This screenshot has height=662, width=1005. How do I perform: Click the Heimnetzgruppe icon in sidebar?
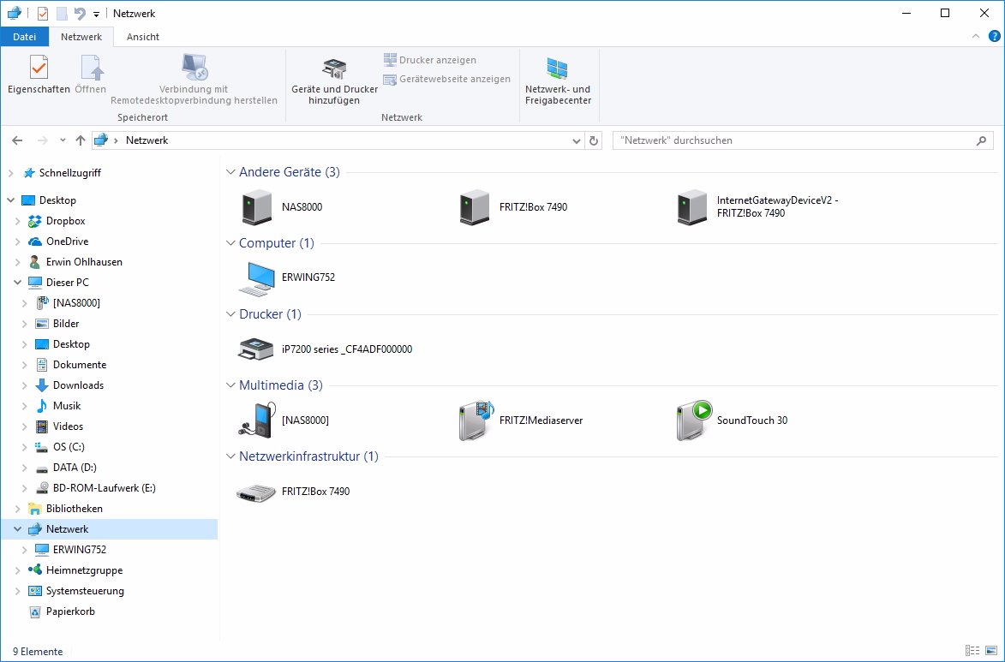pos(34,570)
